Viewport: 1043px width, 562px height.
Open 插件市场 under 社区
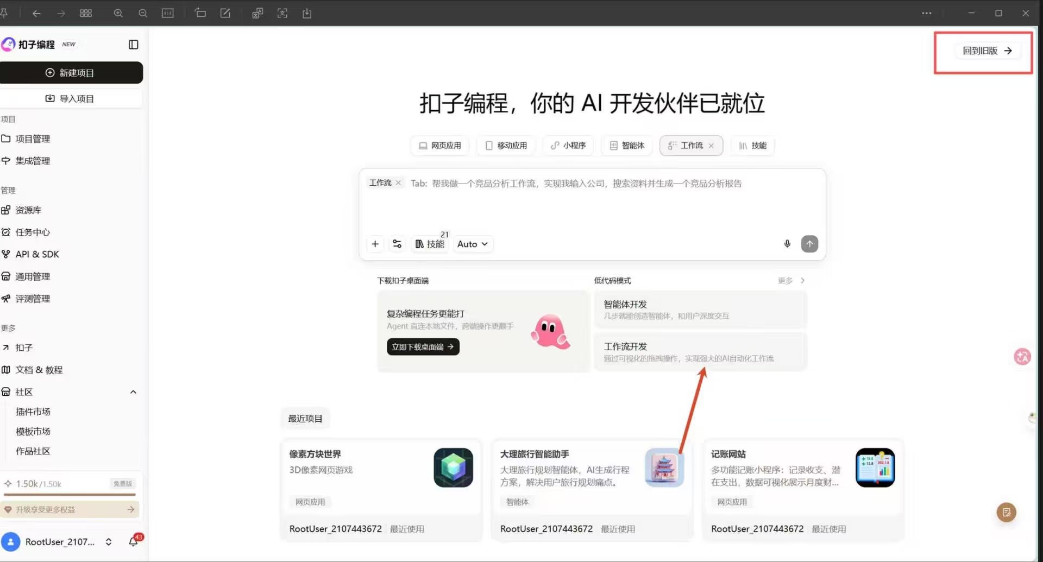[x=33, y=412]
